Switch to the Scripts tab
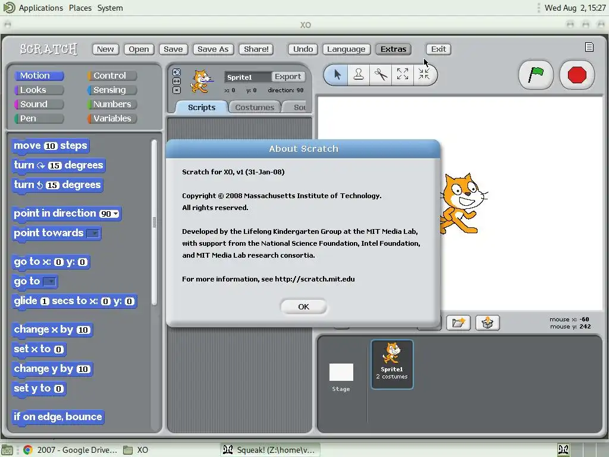The image size is (609, 457). tap(201, 107)
